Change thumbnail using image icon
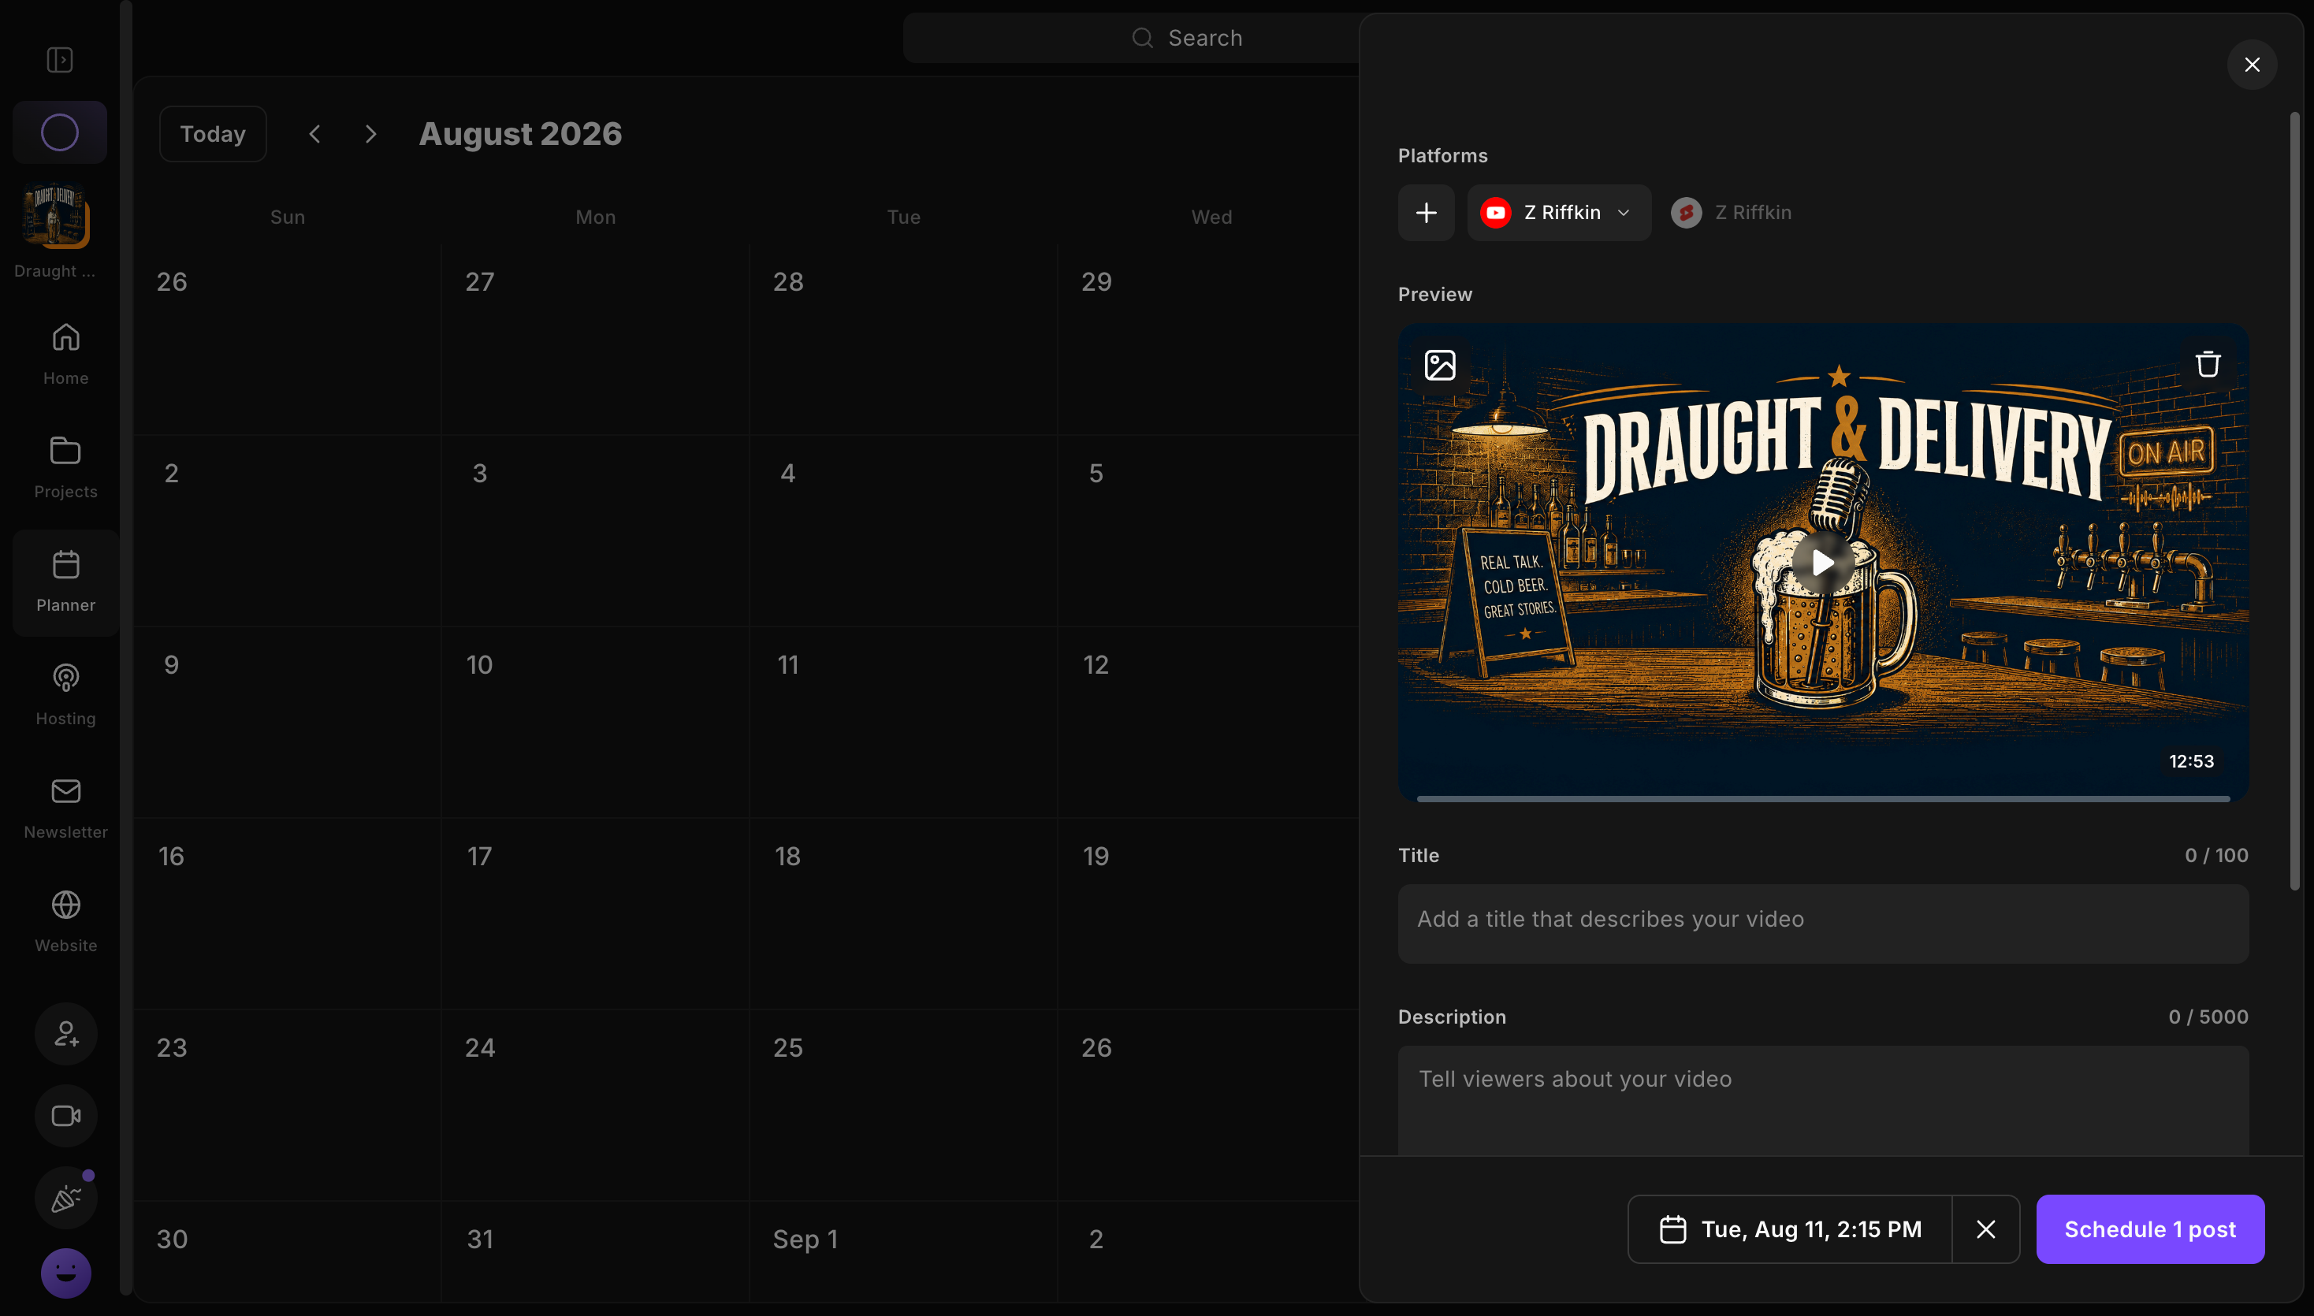This screenshot has height=1316, width=2314. coord(1440,365)
